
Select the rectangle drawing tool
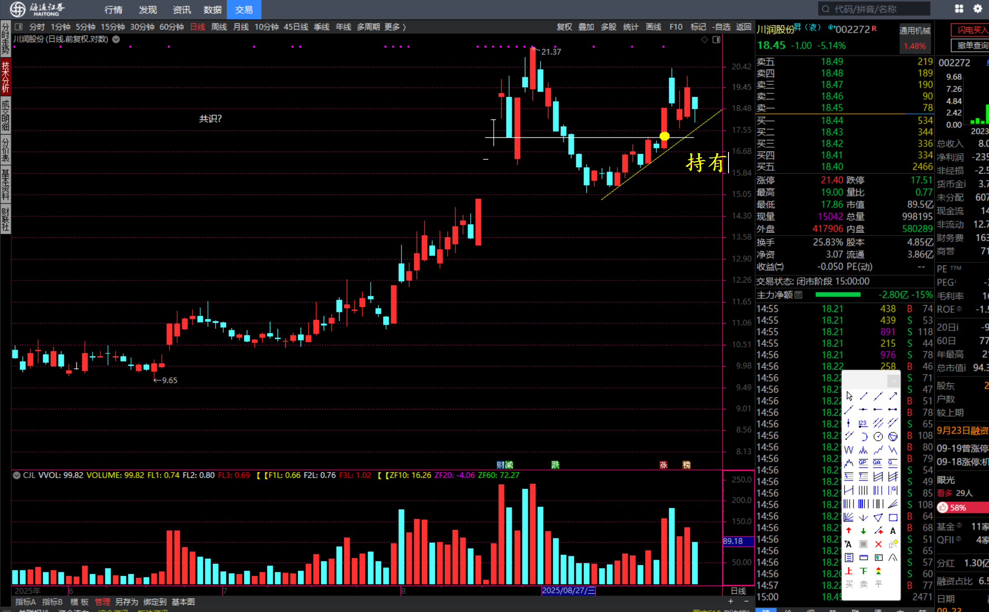[892, 517]
